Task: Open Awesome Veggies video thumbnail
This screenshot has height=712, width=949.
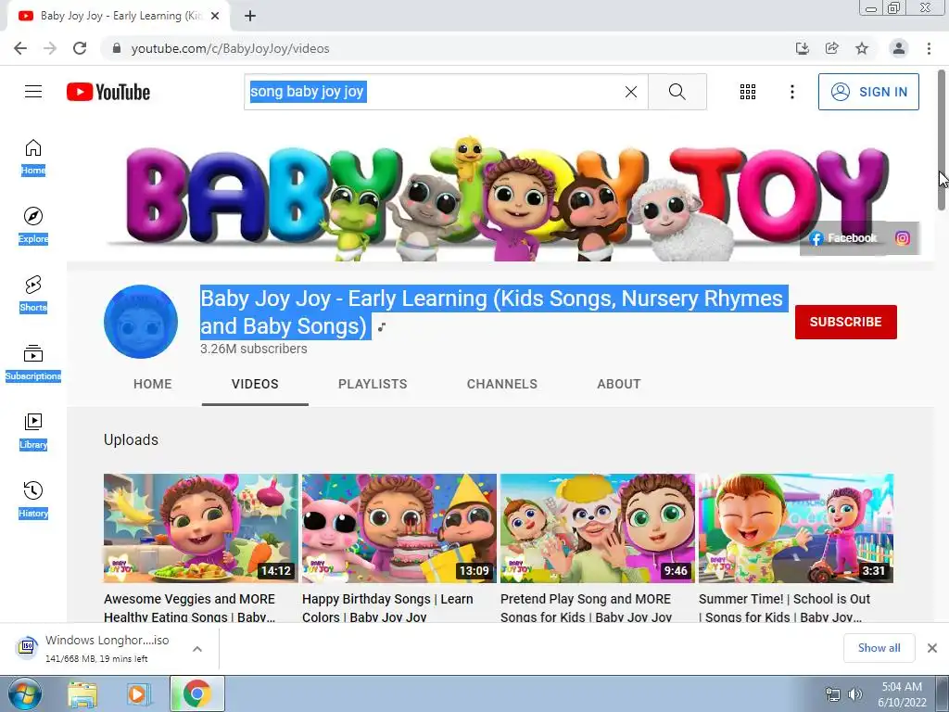Action: (201, 528)
